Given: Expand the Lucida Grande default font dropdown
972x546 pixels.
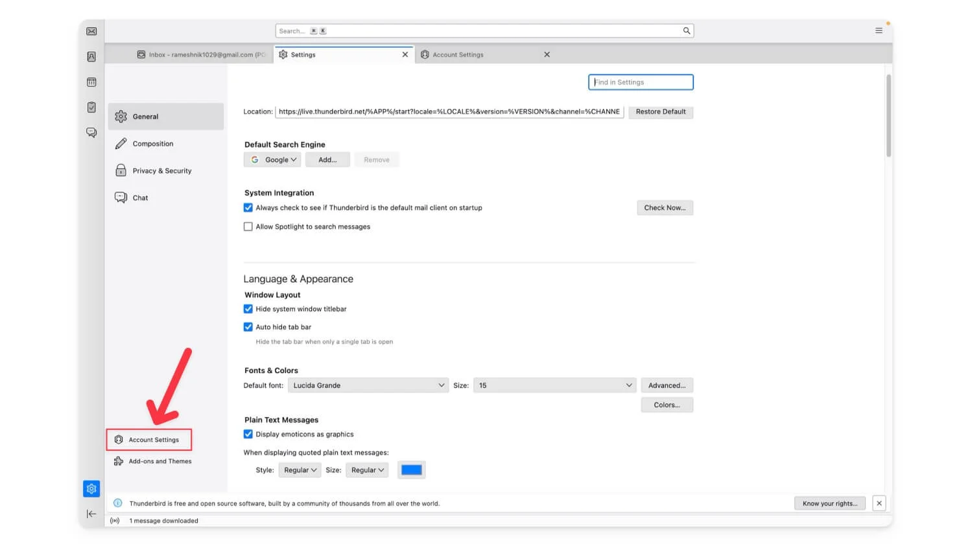Looking at the screenshot, I should click(x=368, y=385).
